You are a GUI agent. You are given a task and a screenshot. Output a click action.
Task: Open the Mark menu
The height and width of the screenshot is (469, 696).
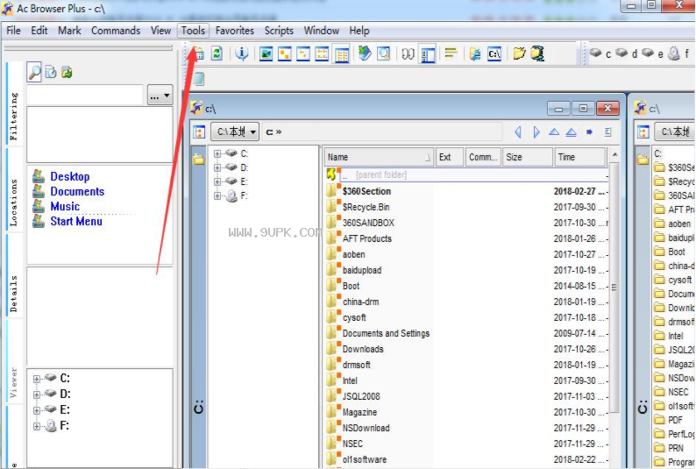70,31
